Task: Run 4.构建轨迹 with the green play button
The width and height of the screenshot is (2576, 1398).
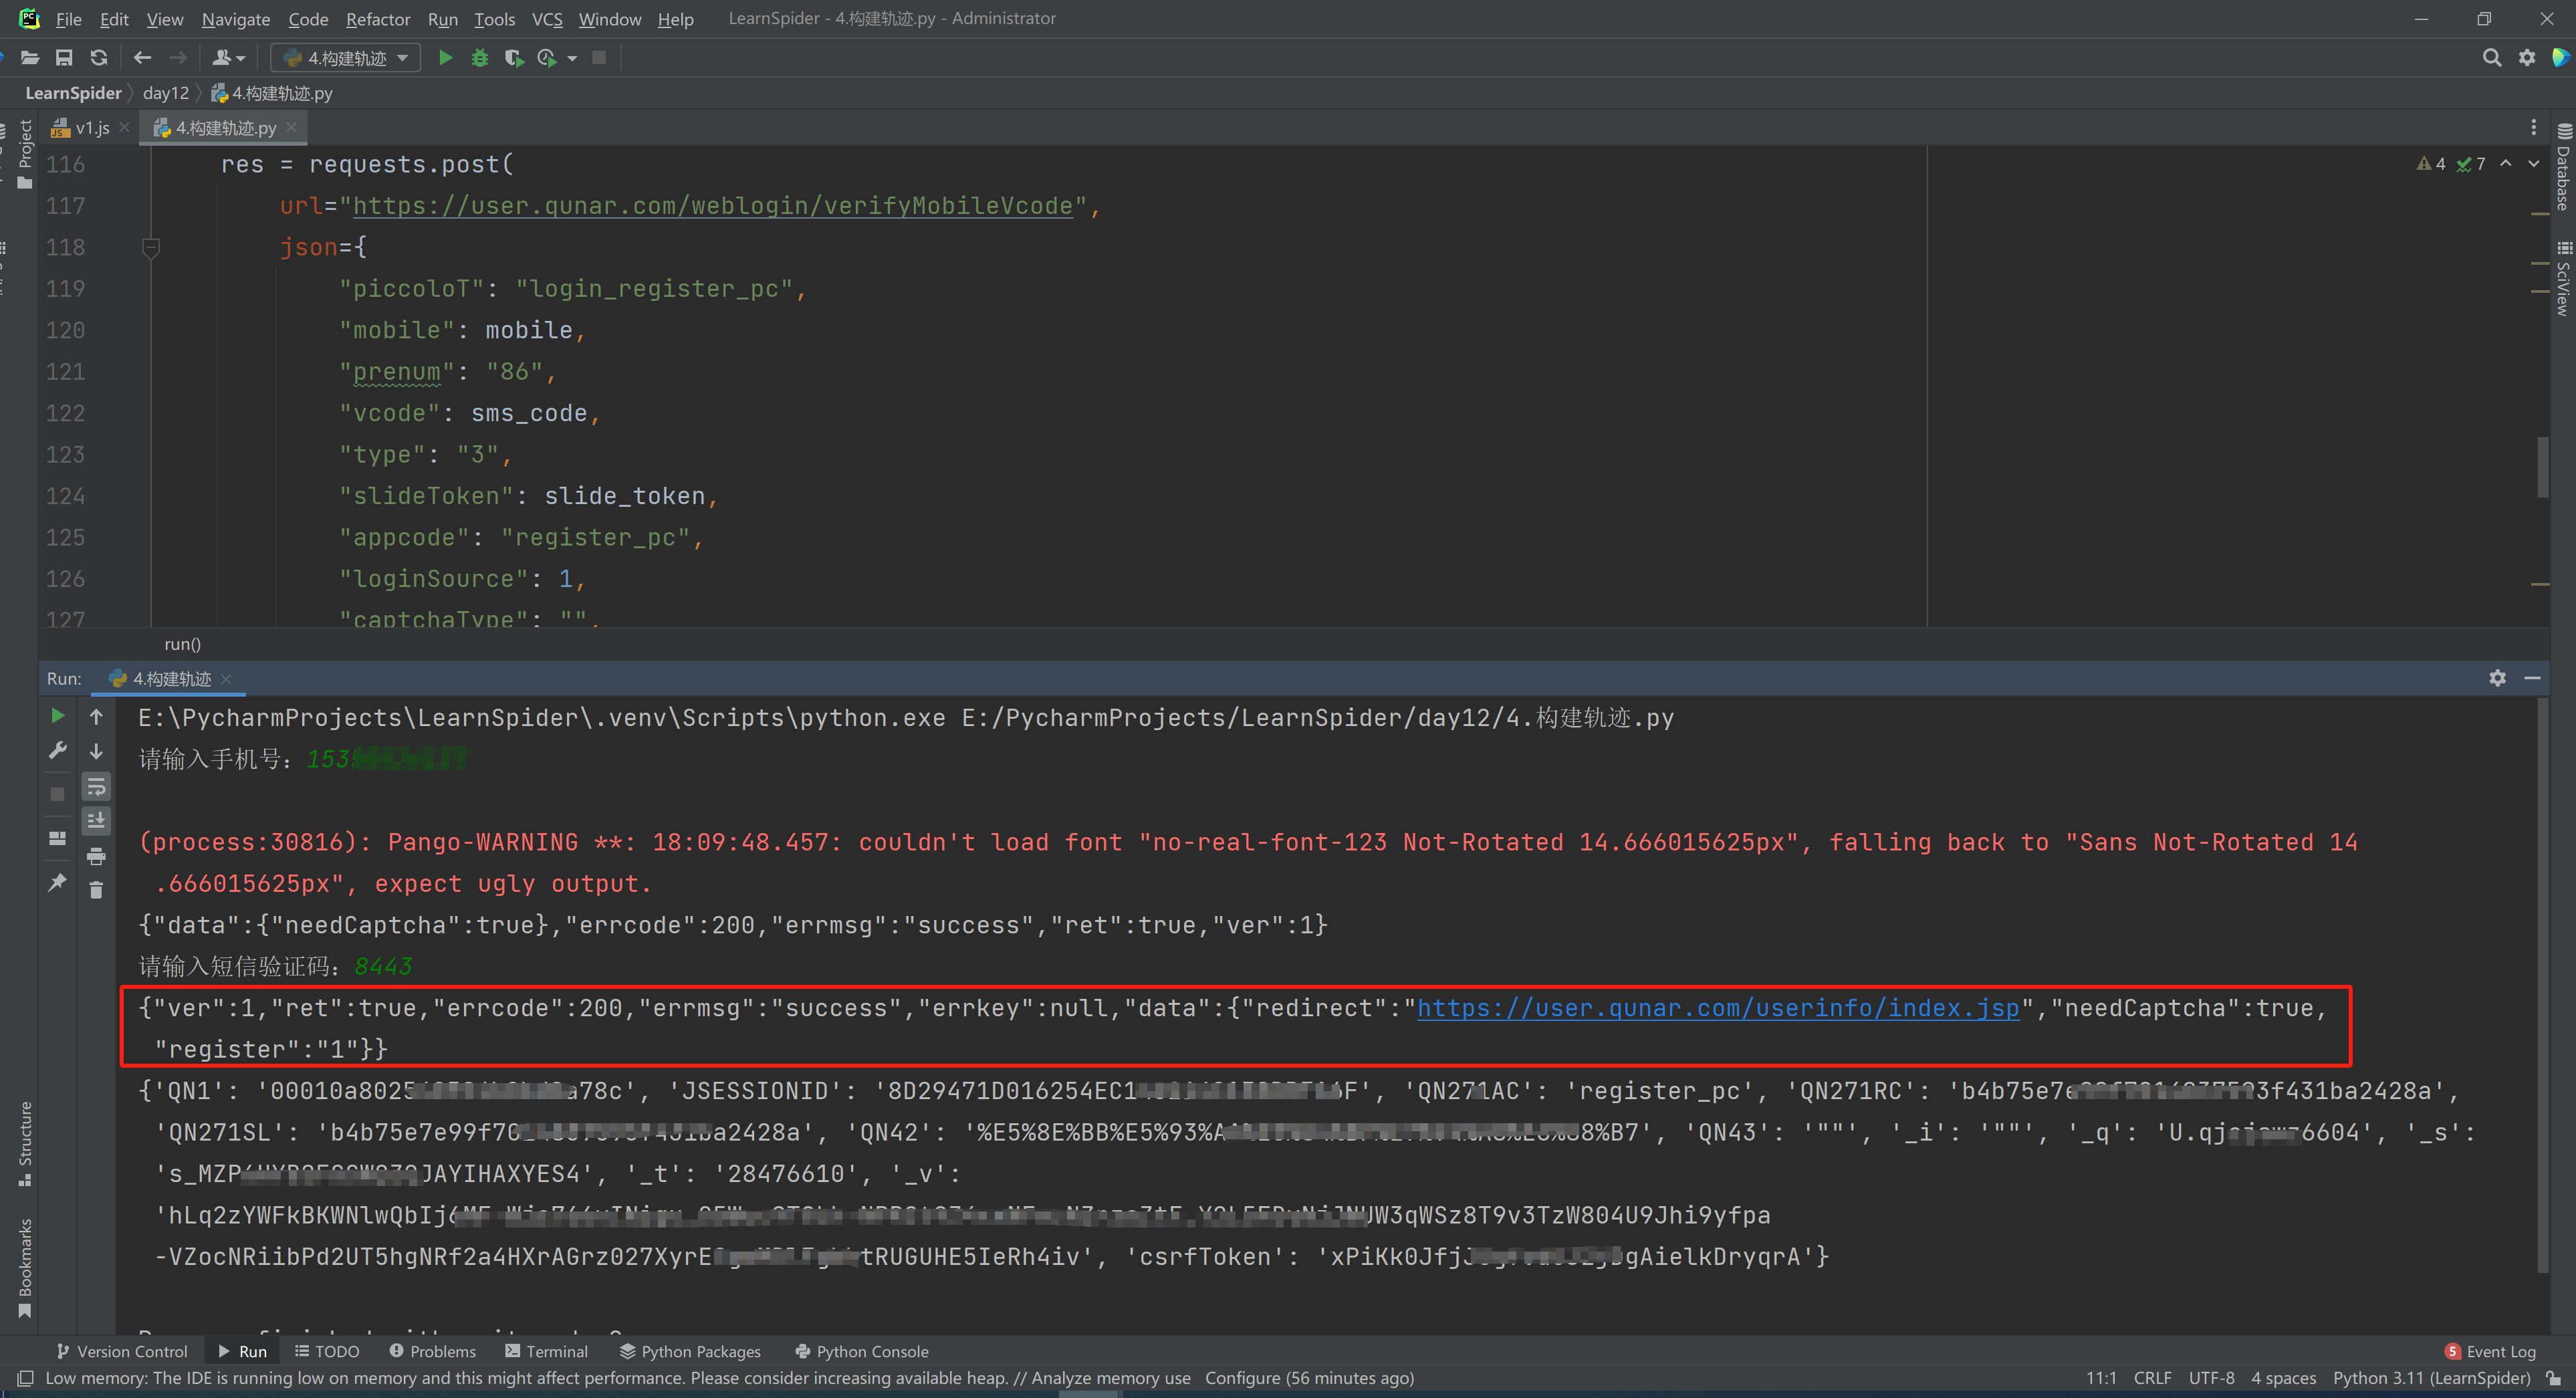Action: click(446, 58)
